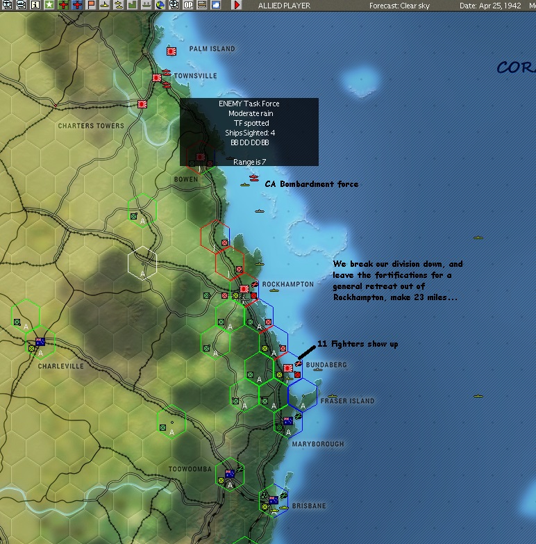536x544 pixels.
Task: Open the aircraft list window icon
Action: click(7, 5)
